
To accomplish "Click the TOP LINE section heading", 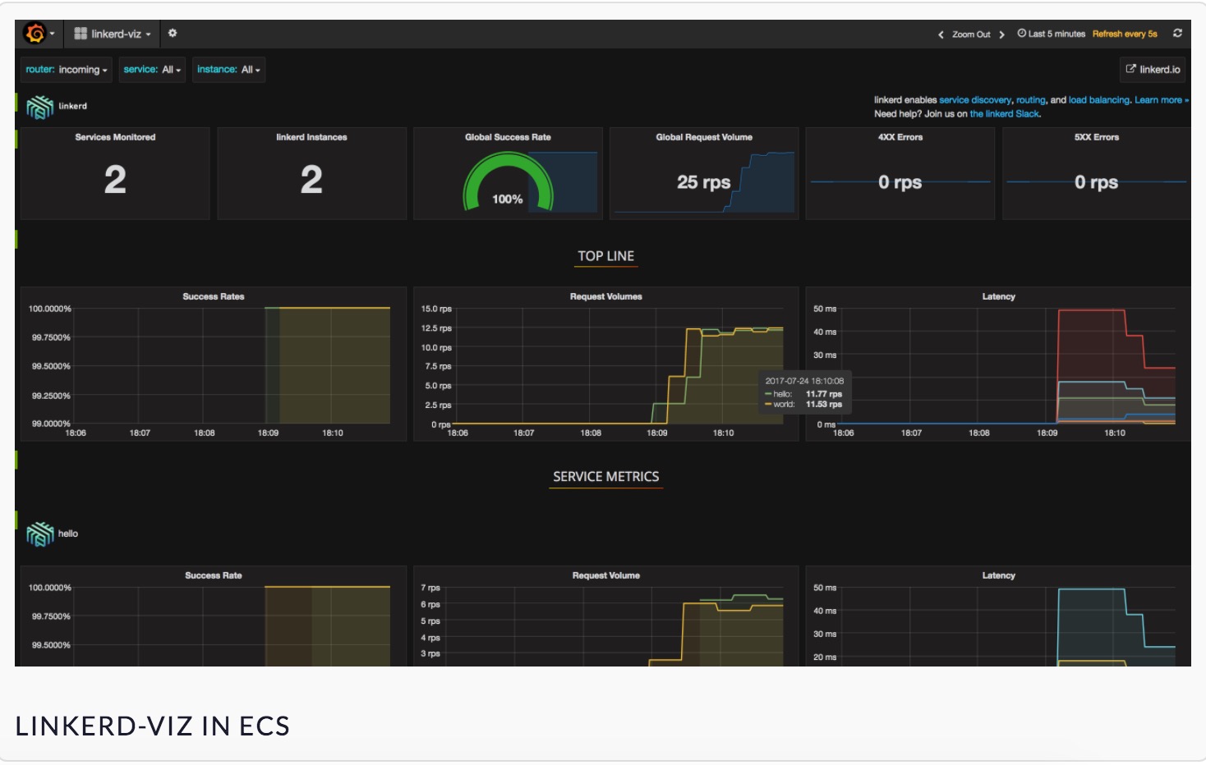I will [606, 256].
